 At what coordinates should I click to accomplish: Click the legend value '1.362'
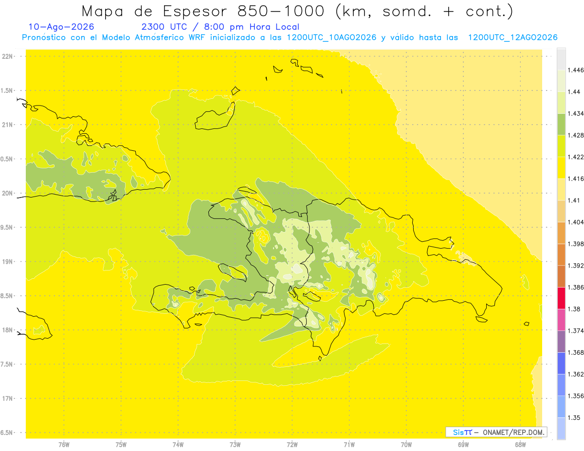pyautogui.click(x=576, y=374)
